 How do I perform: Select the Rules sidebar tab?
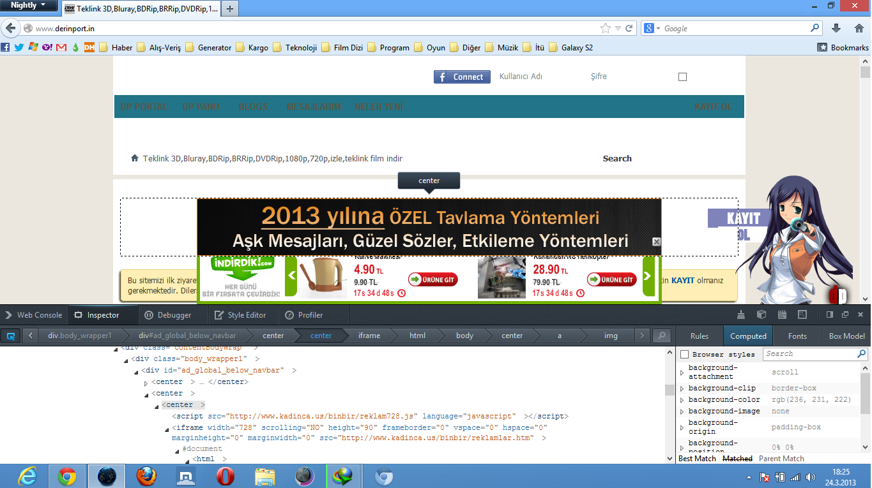pos(700,336)
